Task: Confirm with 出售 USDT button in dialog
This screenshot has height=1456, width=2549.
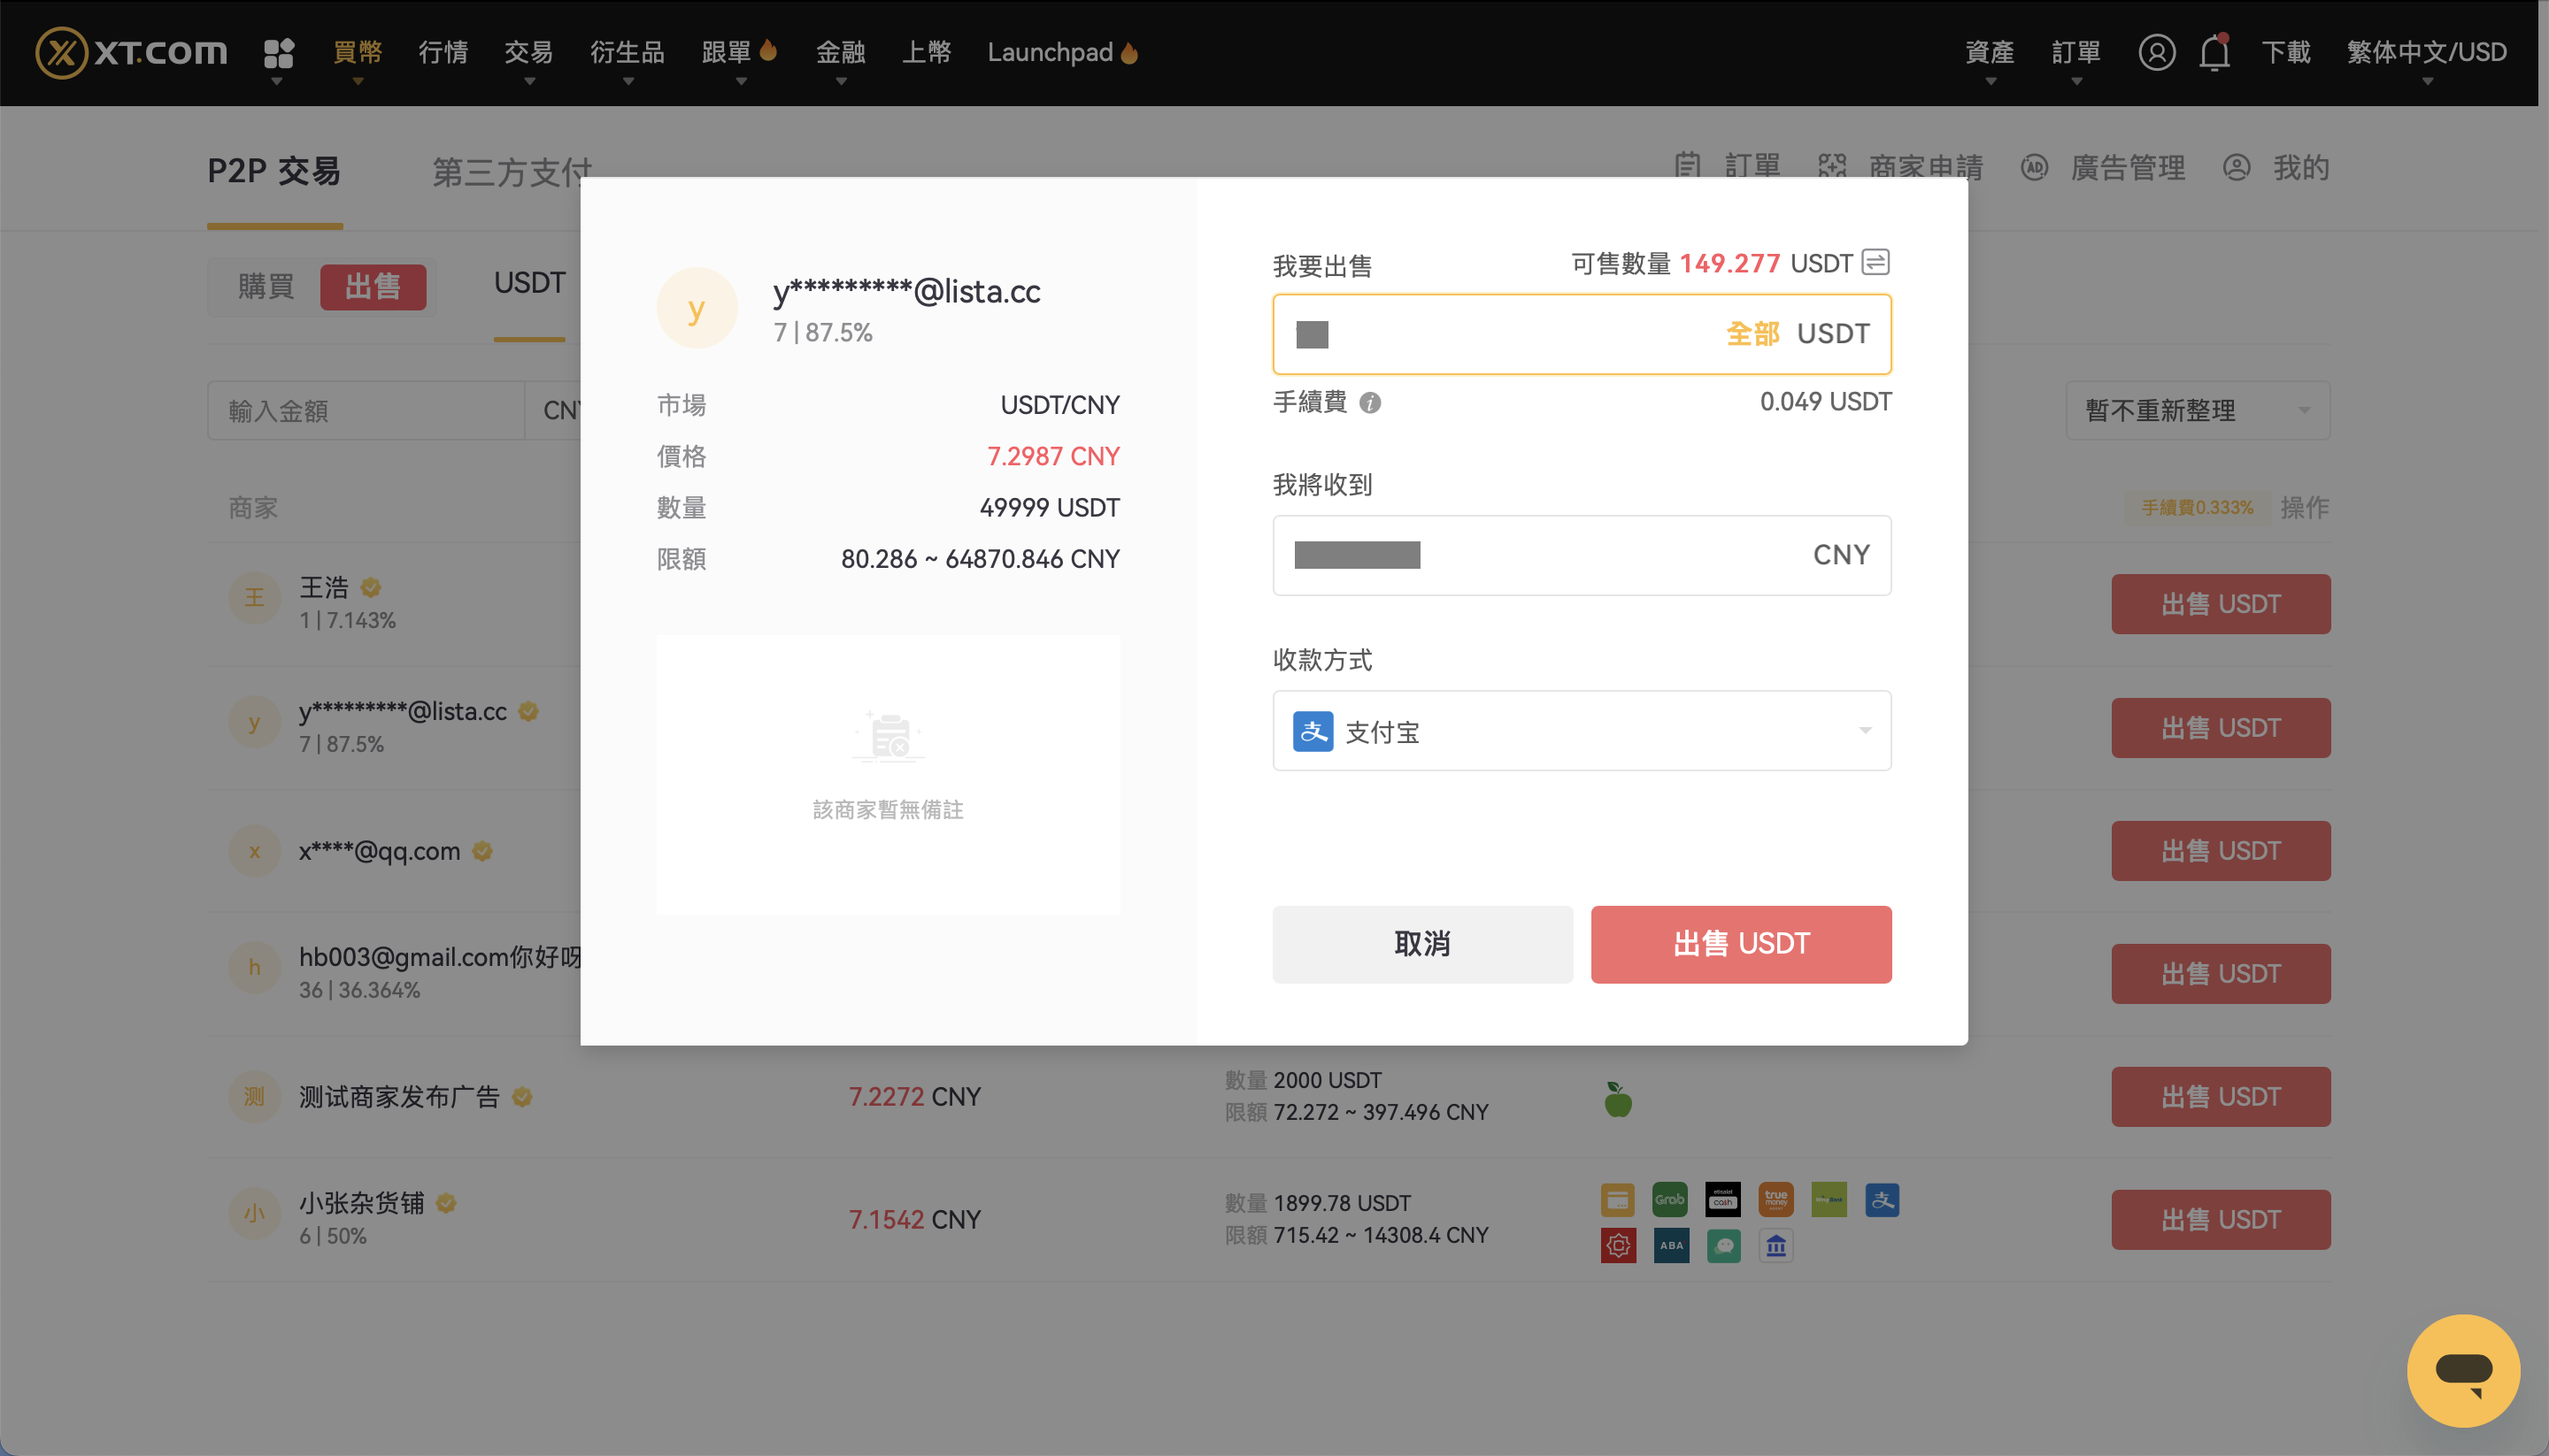Action: click(1741, 943)
